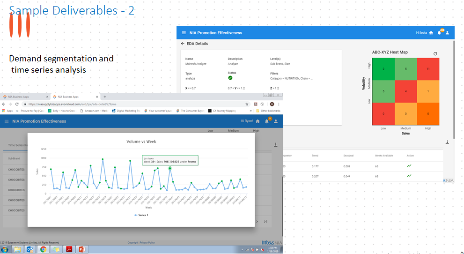This screenshot has height=254, width=464.
Task: Open Amazon.com bookmark
Action: [x=95, y=111]
